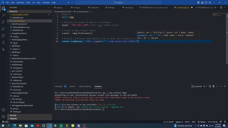Open the Windows Start button
Viewport: 228px width, 128px height.
click(3, 126)
